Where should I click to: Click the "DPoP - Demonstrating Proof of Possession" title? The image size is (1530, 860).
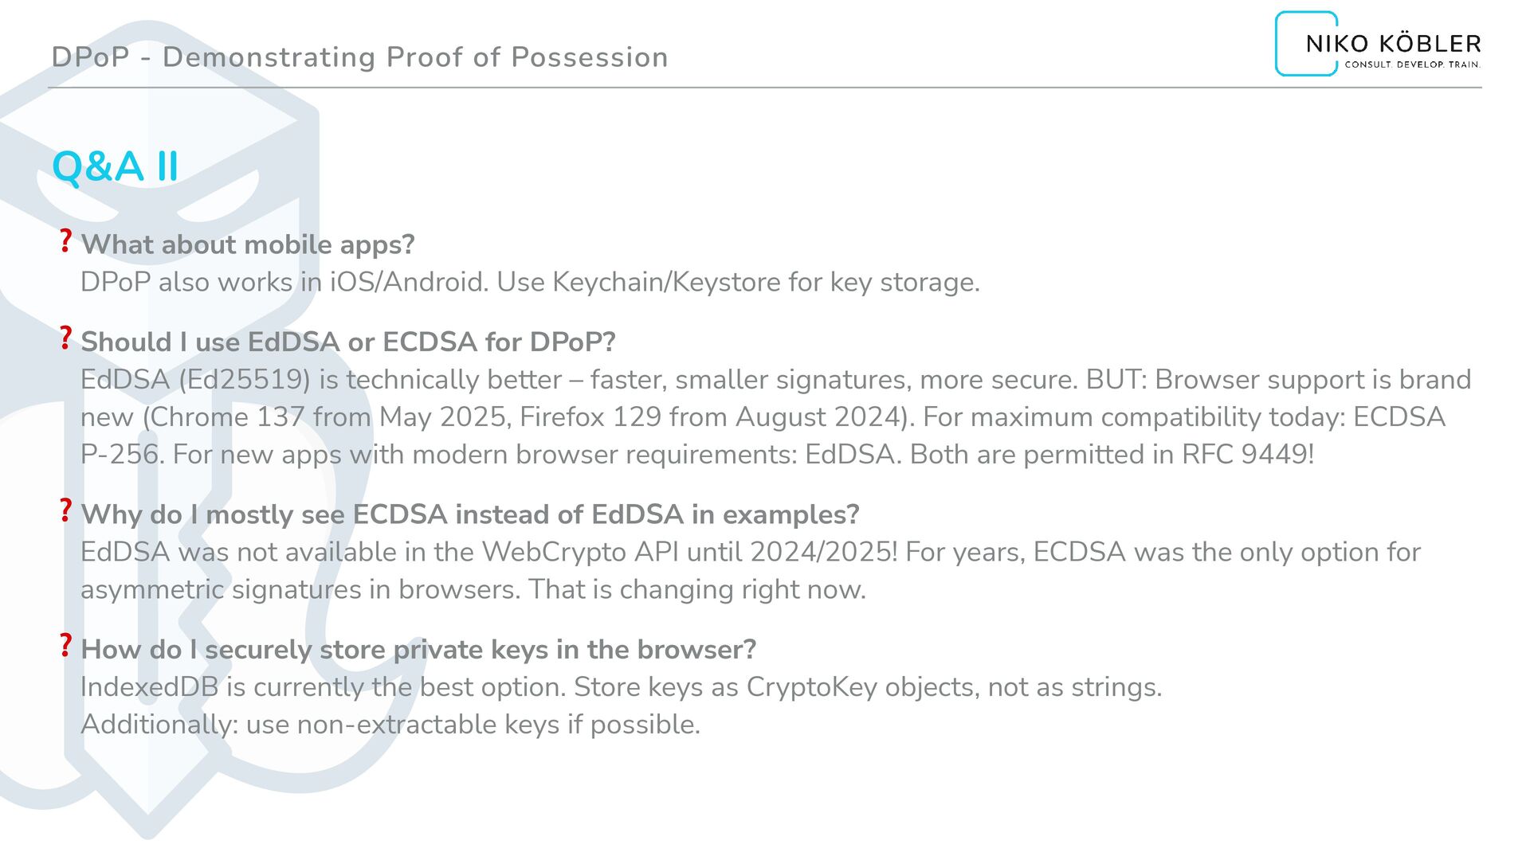[x=359, y=57]
